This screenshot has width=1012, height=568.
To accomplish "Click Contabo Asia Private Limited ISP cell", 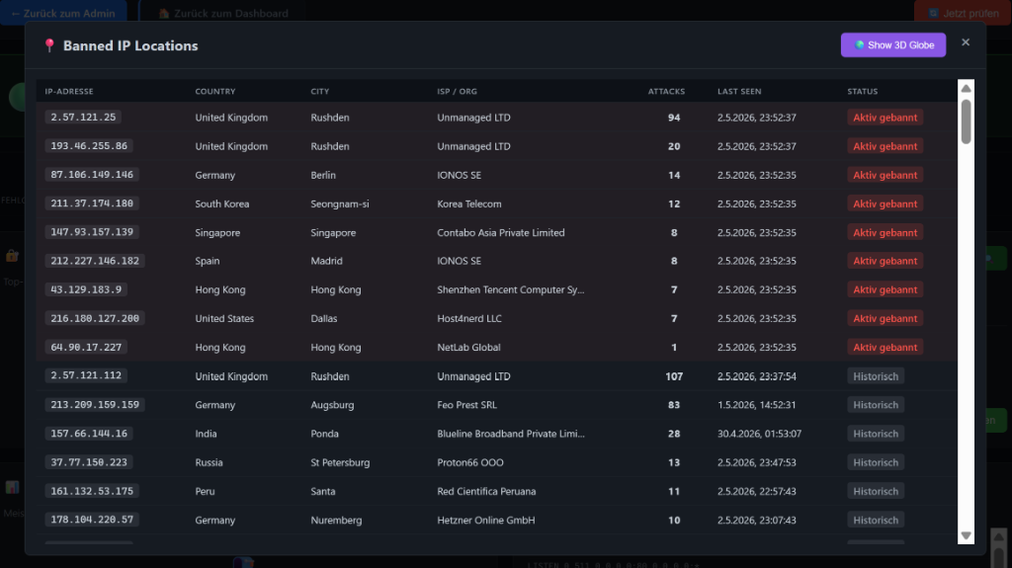I will click(500, 232).
